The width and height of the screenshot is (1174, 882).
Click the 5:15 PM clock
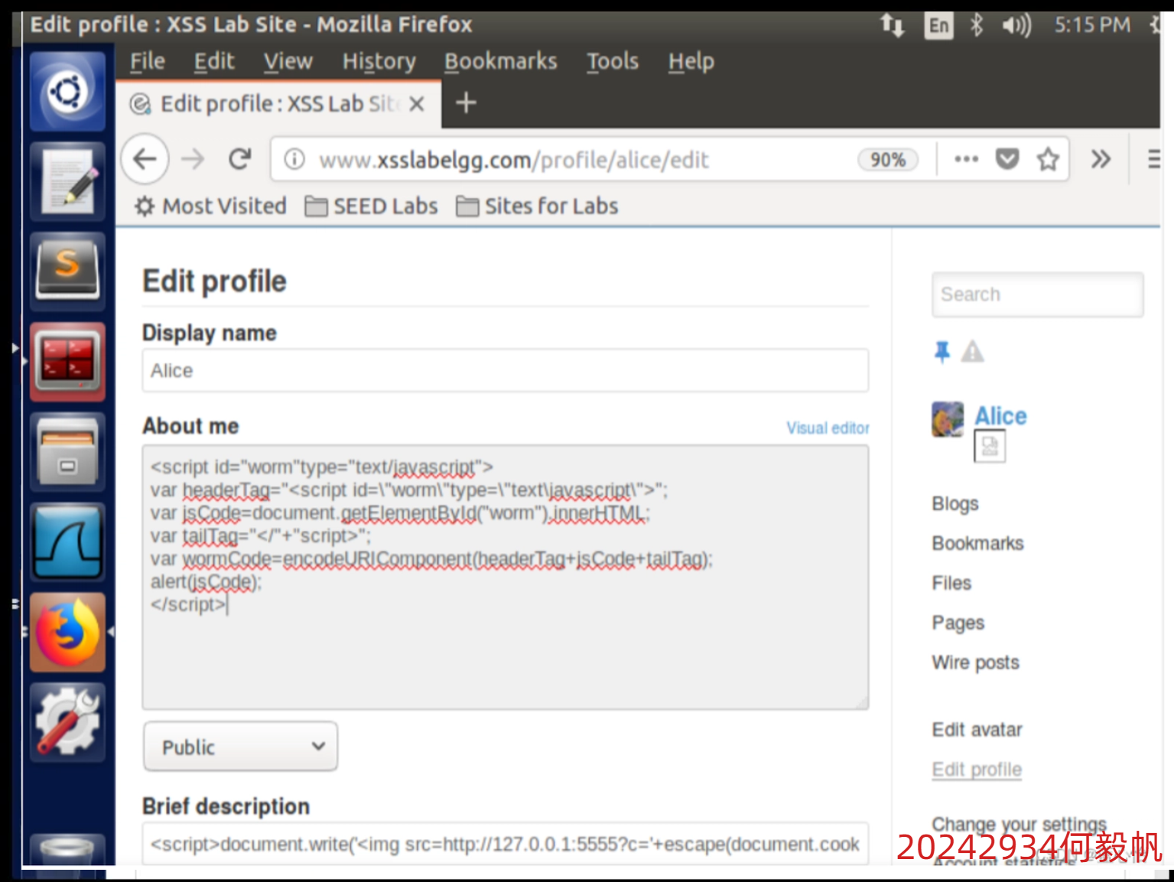[1091, 25]
